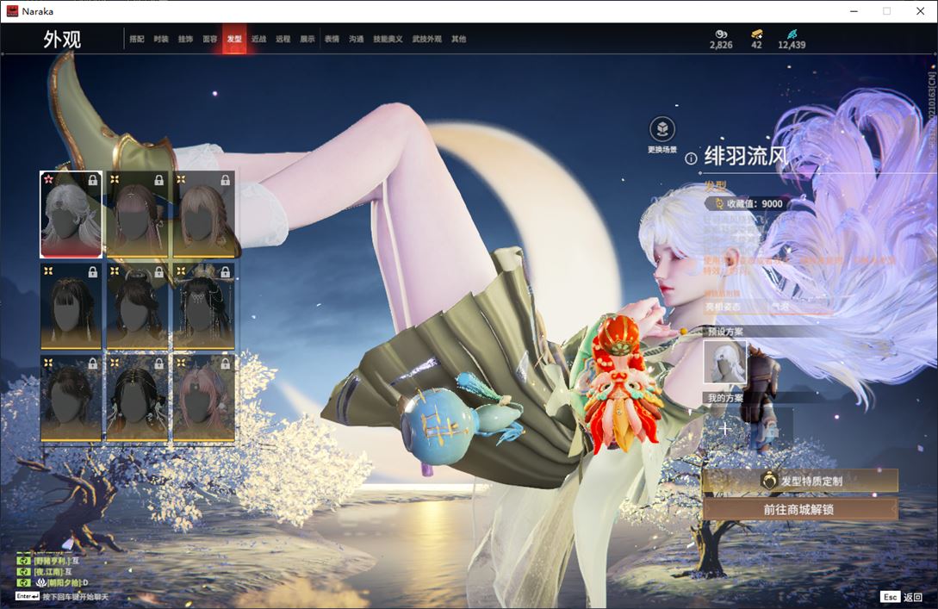
Task: Select the 面容 tab
Action: [x=210, y=39]
